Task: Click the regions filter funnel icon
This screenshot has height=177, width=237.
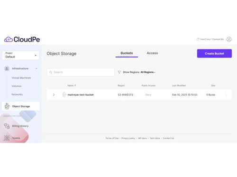Action: click(119, 72)
